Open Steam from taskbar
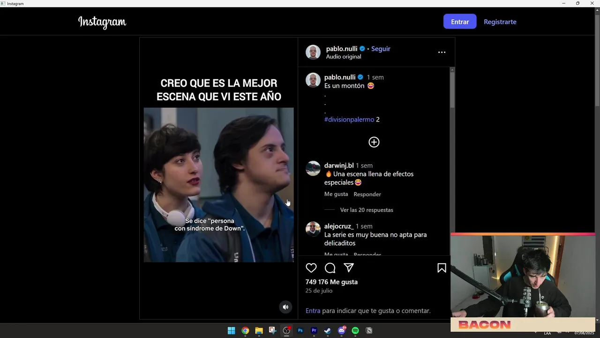 pyautogui.click(x=328, y=330)
